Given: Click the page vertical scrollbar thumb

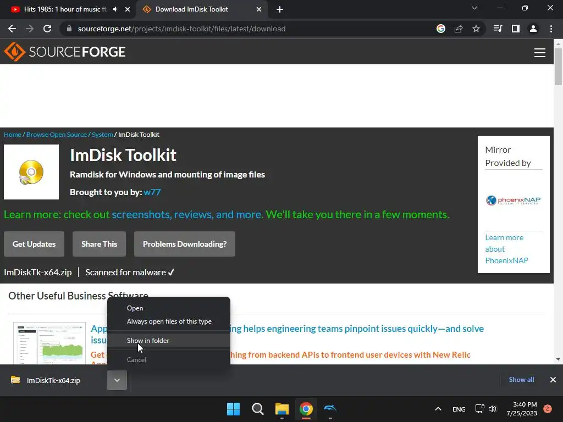Looking at the screenshot, I should tap(558, 66).
